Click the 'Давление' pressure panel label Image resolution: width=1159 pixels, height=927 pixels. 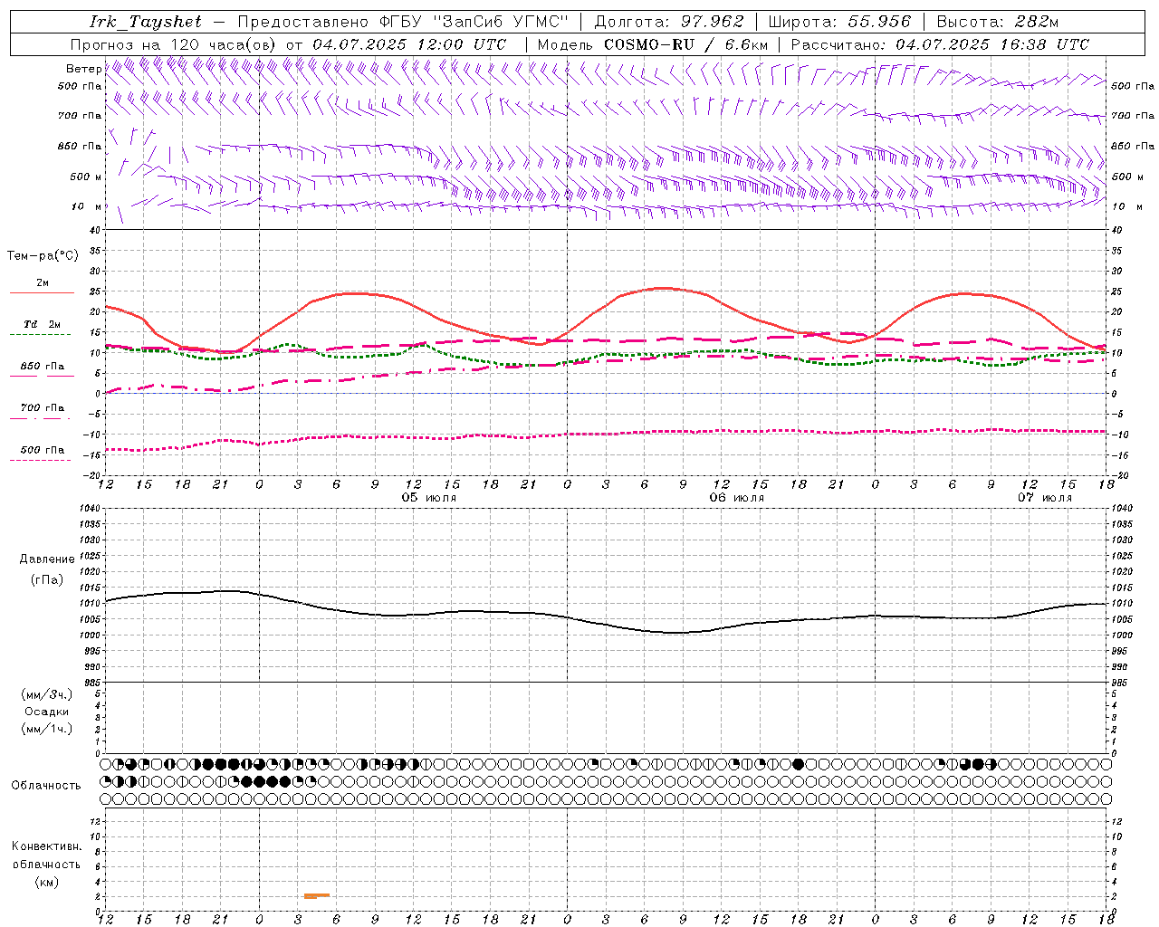pyautogui.click(x=47, y=559)
